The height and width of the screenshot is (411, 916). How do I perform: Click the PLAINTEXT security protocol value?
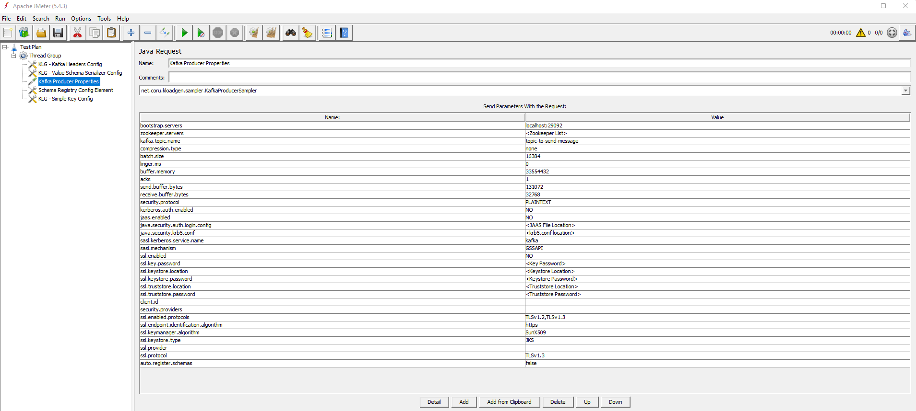(717, 202)
